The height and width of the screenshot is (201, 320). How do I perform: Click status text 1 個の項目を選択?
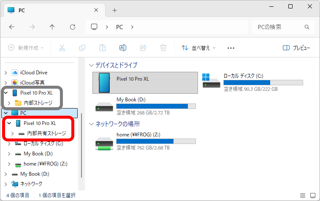(x=57, y=196)
